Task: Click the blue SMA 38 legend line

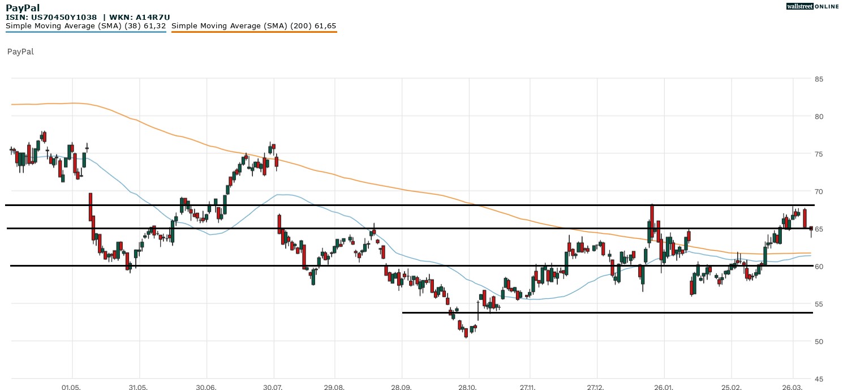Action: pos(85,32)
